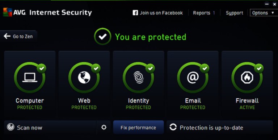Open the Computer protection laptop icon
The width and height of the screenshot is (278, 140).
tap(30, 78)
